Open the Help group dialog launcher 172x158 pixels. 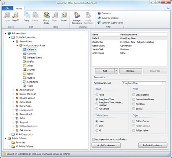point(123,27)
